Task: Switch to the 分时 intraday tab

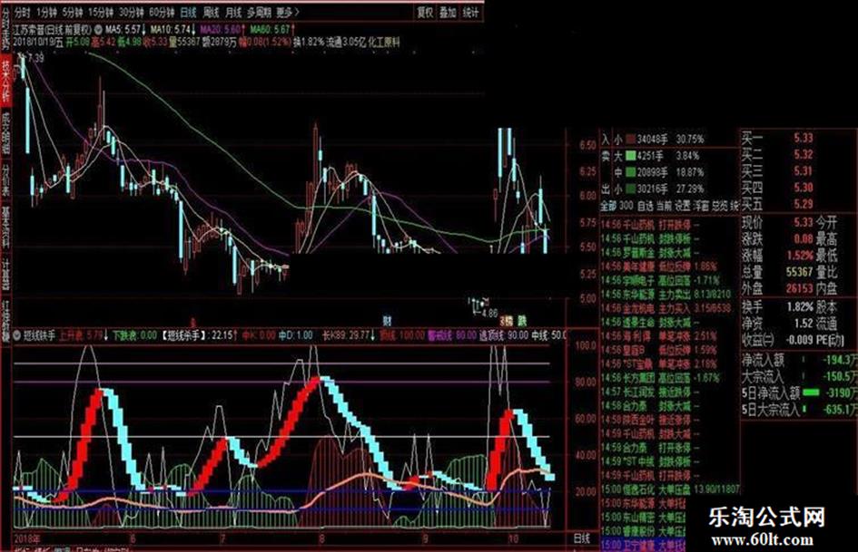Action: pos(23,12)
